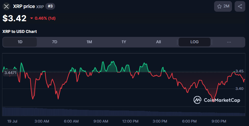
Task: Click the XRP coin logo icon
Action: point(6,6)
